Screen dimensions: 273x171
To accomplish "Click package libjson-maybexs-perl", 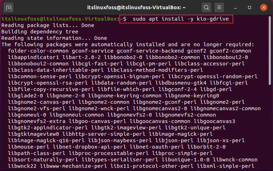I will click(120, 140).
